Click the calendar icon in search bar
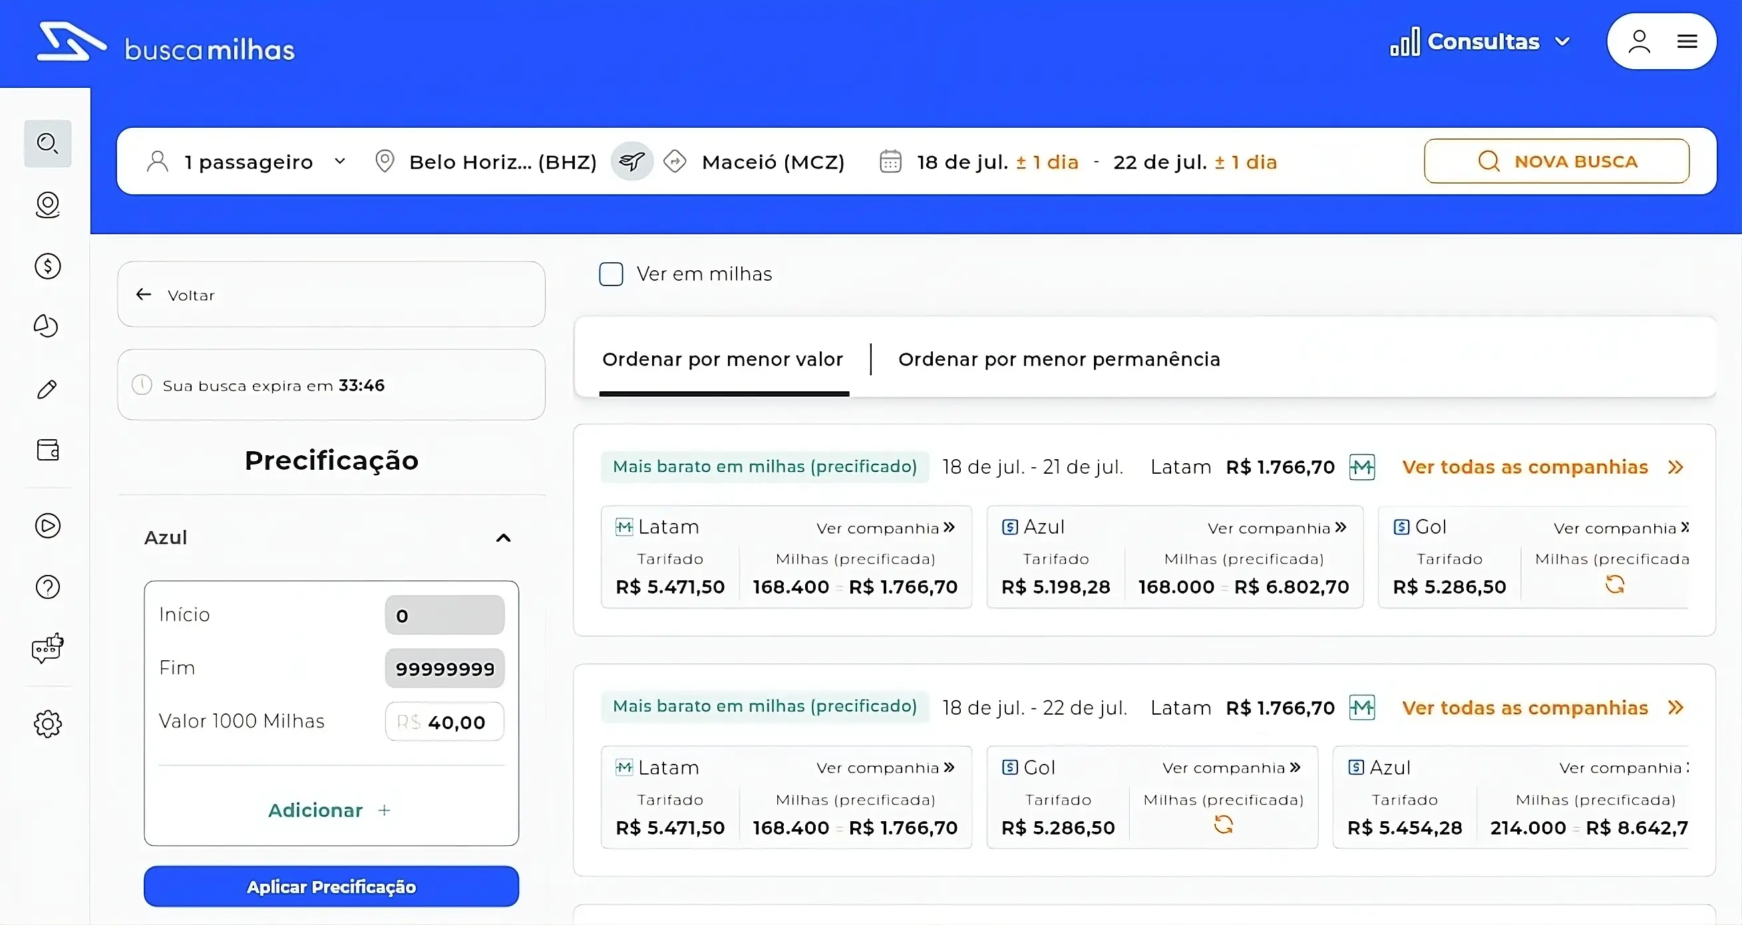 pyautogui.click(x=890, y=162)
